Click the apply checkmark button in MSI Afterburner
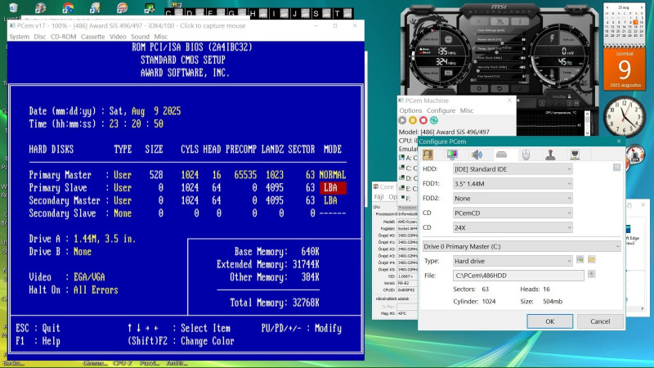 (x=520, y=89)
